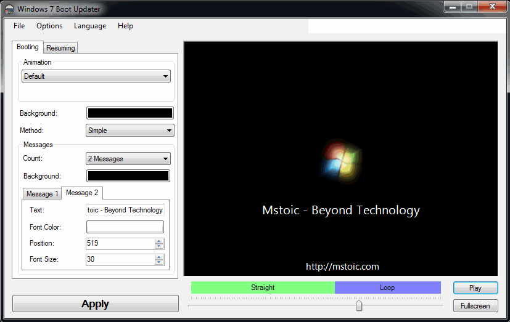
Task: Click the Position value field
Action: pos(120,243)
